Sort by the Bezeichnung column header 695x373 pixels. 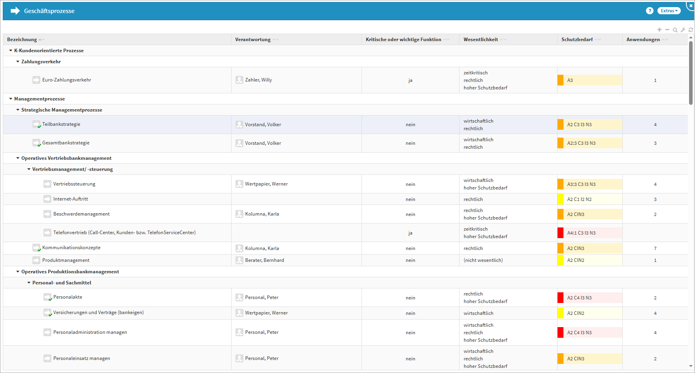coord(22,40)
